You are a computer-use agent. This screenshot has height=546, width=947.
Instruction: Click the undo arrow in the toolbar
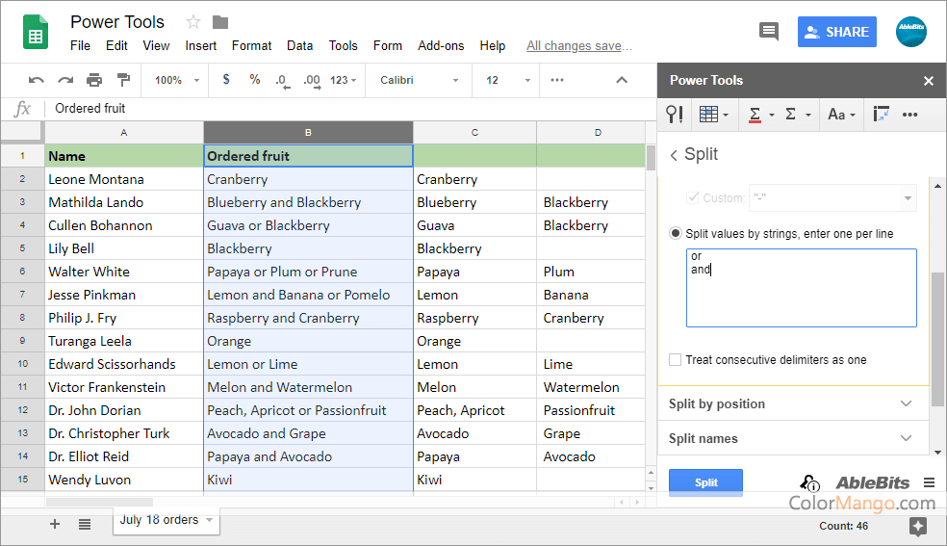coord(36,80)
